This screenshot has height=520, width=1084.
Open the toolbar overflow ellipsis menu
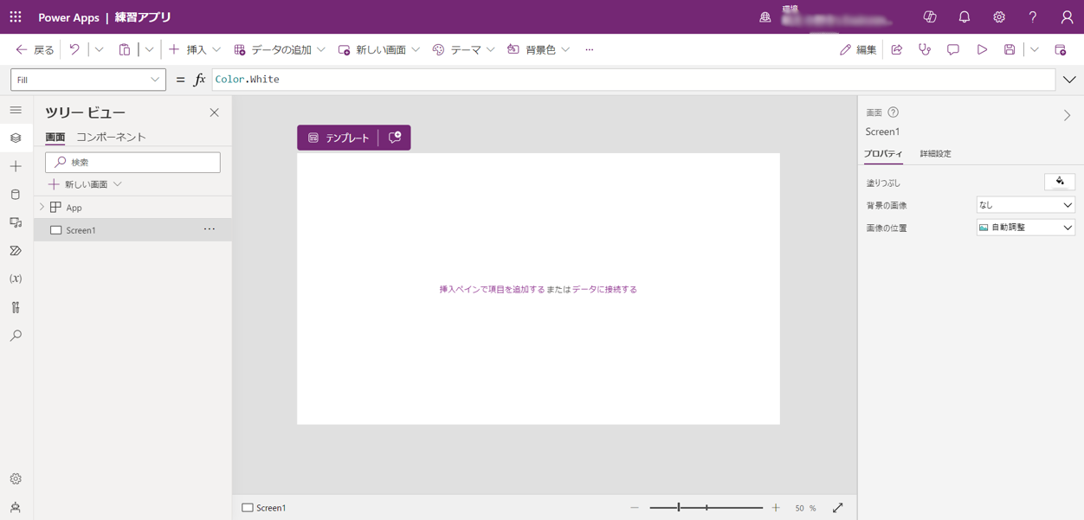(x=590, y=50)
